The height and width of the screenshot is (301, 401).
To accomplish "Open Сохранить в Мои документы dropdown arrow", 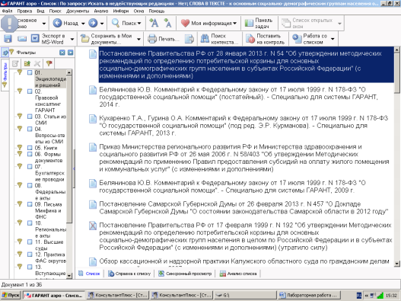I will (138, 39).
